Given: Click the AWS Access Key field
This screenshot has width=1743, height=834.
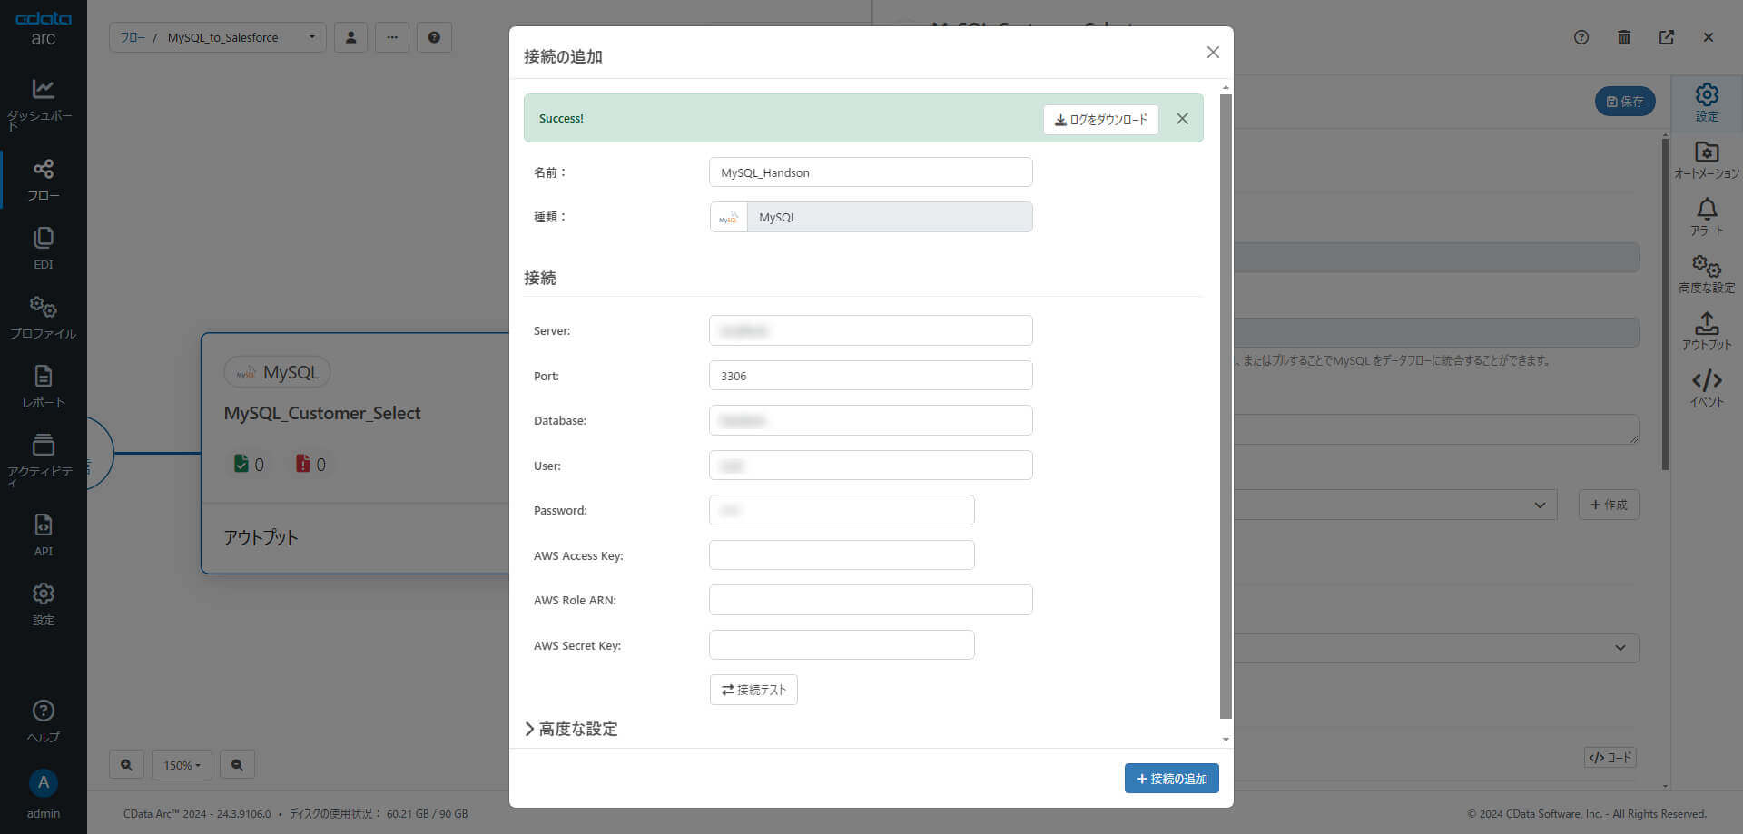Looking at the screenshot, I should click(842, 555).
